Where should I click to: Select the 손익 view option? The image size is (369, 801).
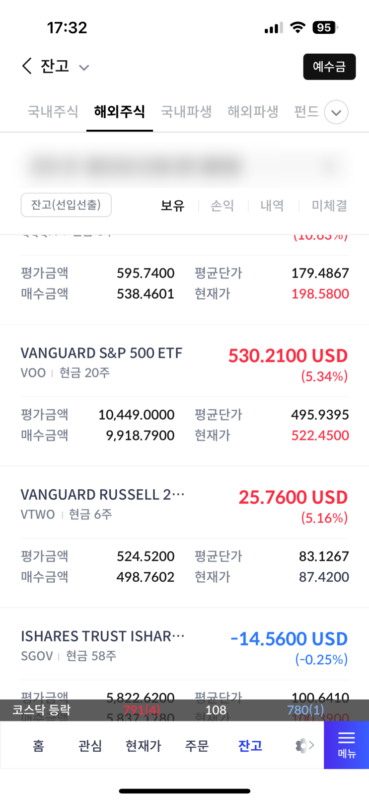pos(222,205)
